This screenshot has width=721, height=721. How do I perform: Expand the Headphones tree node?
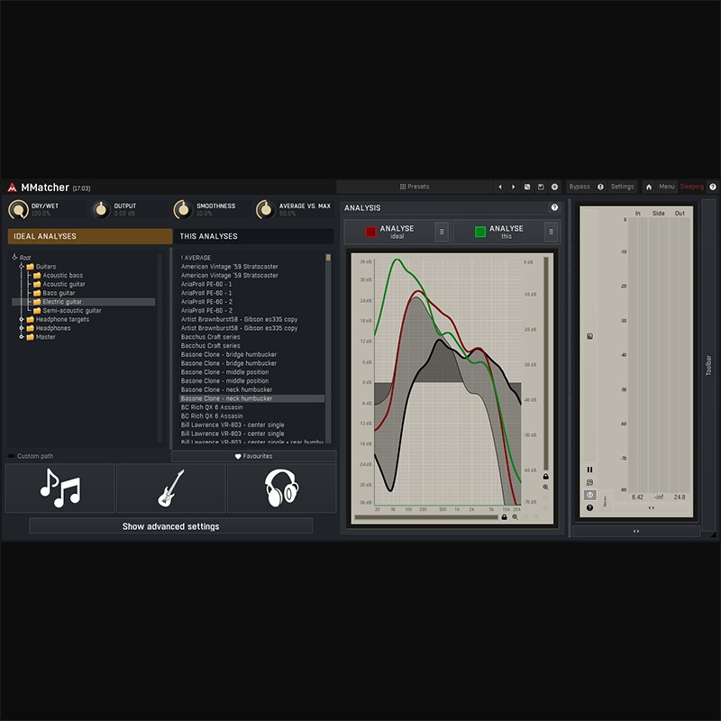21,328
